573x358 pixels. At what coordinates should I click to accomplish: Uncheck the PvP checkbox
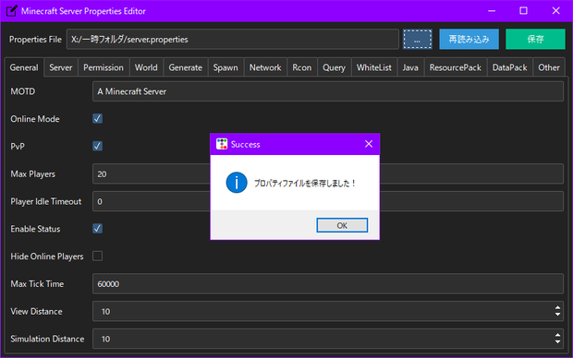[x=98, y=146]
